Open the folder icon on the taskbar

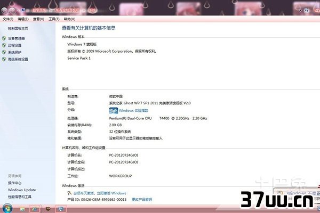point(22,209)
